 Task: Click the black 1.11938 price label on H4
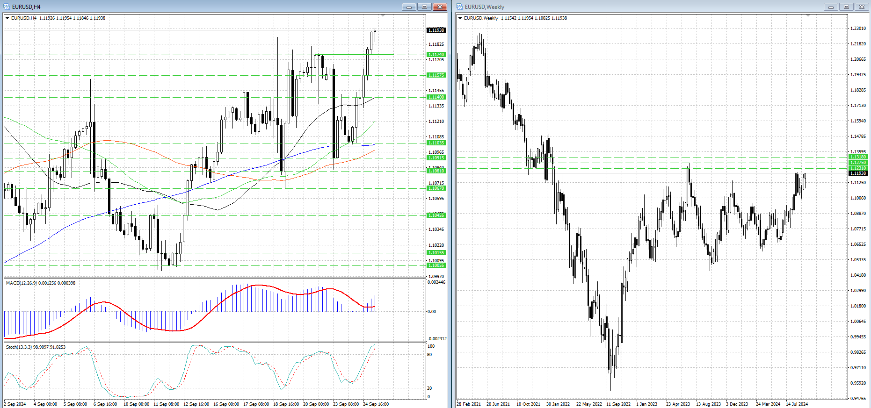436,30
